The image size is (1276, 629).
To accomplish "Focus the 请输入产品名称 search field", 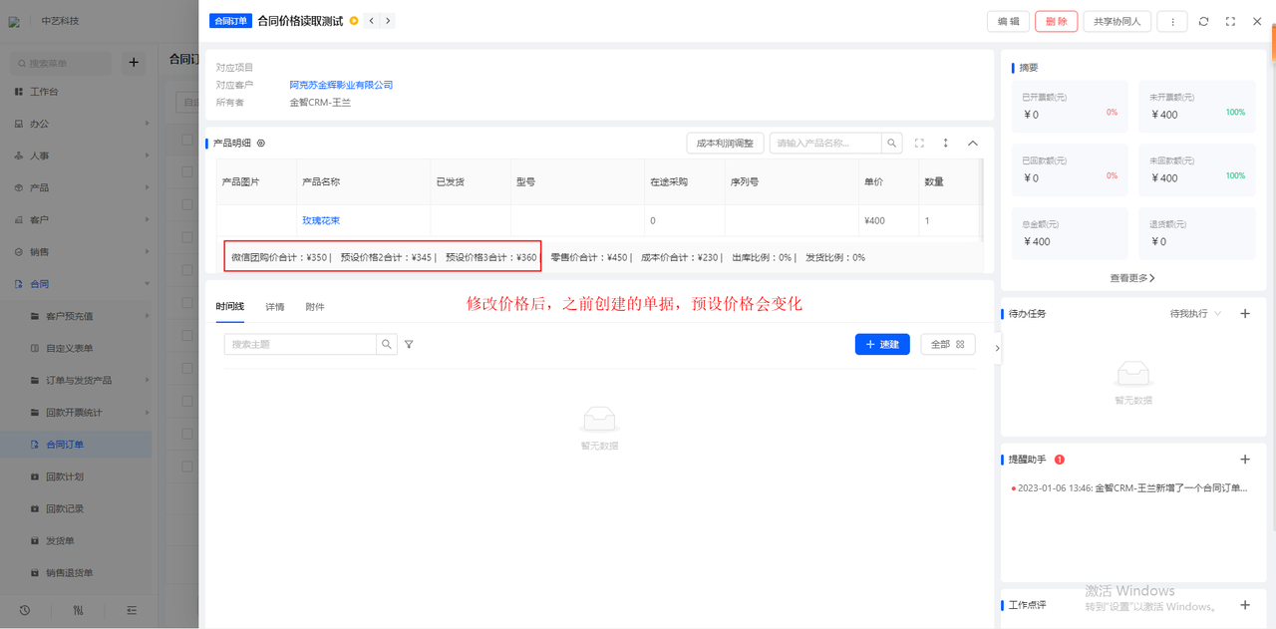I will pos(825,144).
